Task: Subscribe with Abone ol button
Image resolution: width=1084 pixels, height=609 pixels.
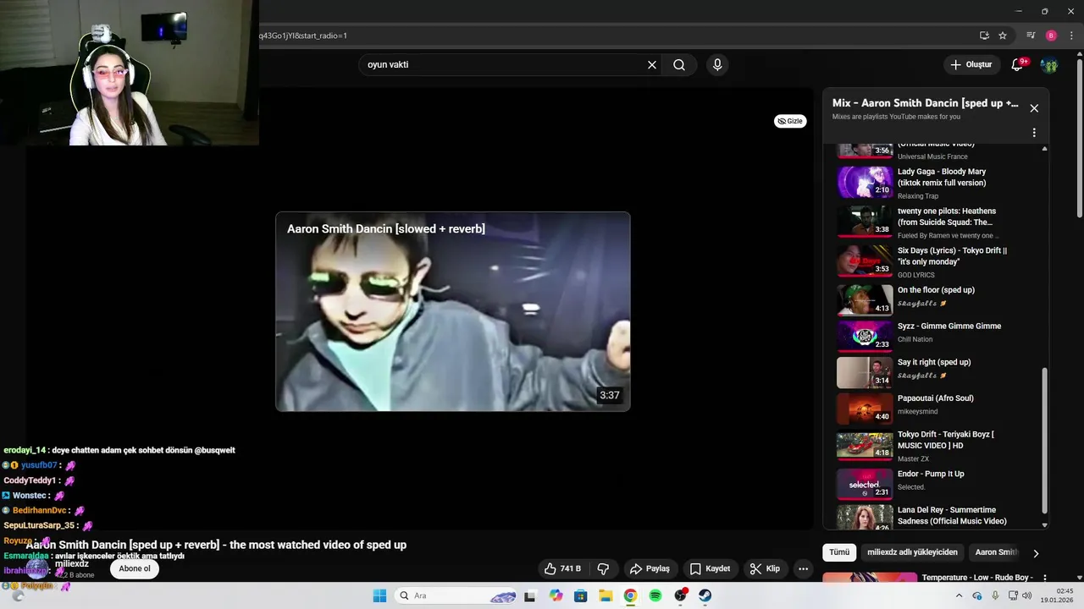Action: [135, 568]
